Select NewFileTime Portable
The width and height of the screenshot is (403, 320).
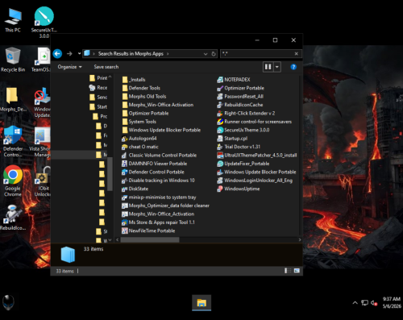tap(148, 231)
